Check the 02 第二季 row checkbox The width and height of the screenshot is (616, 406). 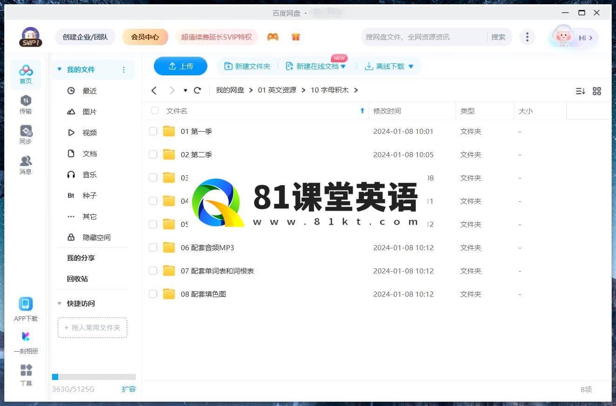(153, 154)
